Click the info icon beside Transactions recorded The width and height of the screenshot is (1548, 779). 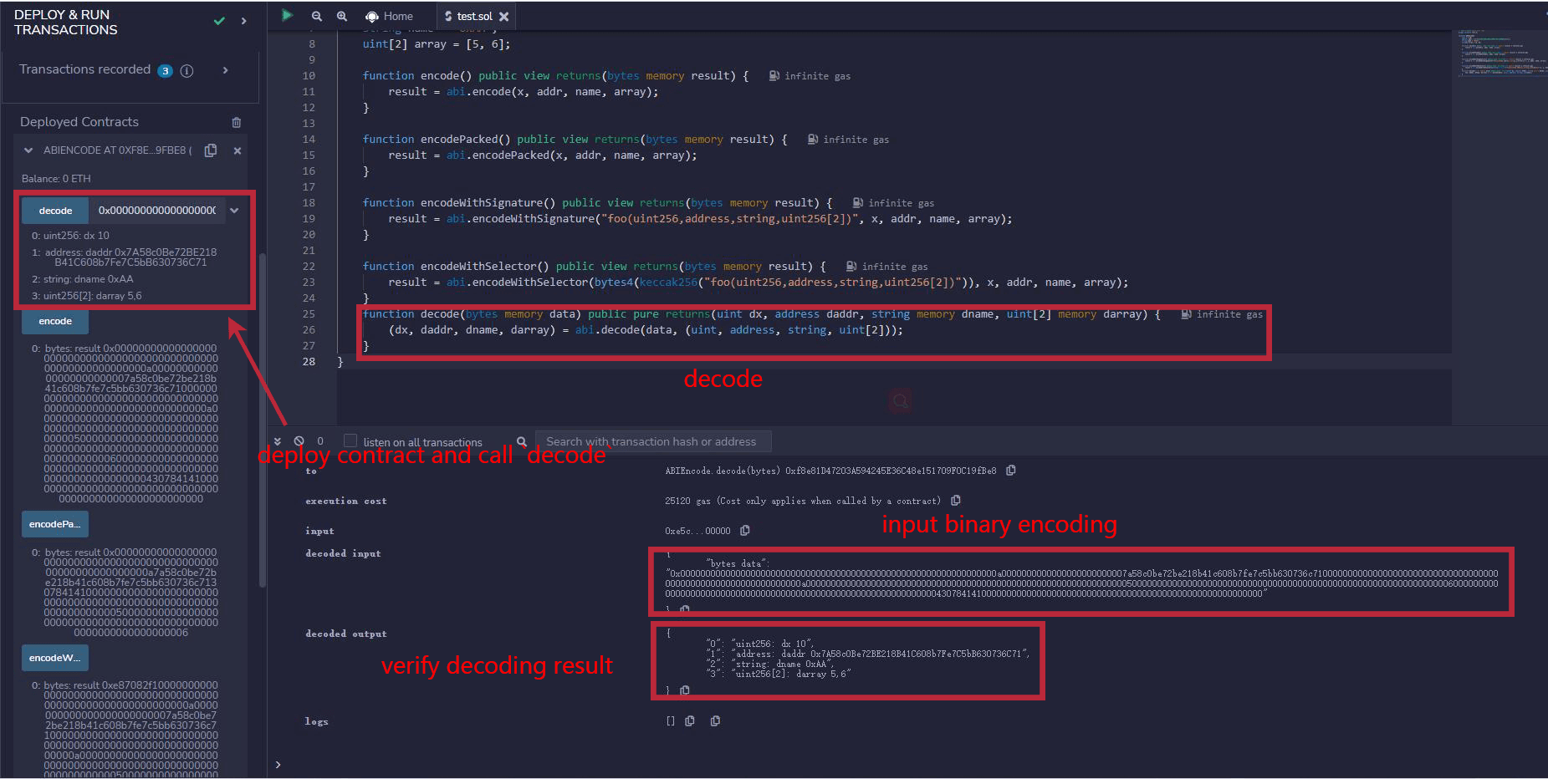click(187, 71)
